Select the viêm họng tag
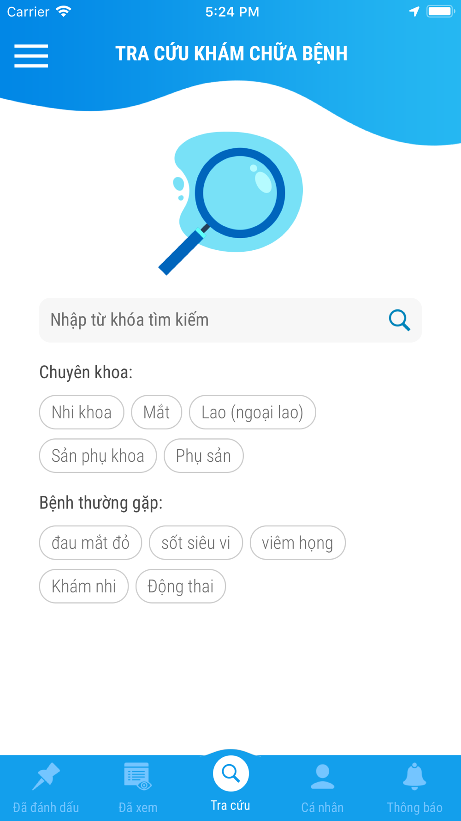This screenshot has height=821, width=461. pos(297,543)
